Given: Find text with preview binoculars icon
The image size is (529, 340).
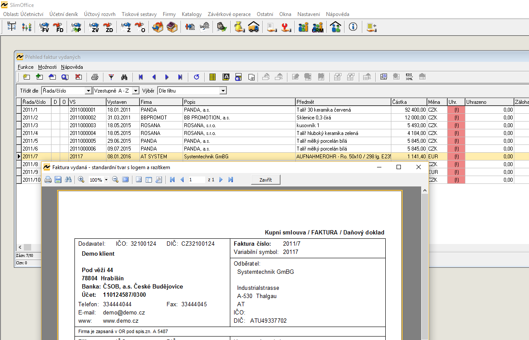Looking at the screenshot, I should [x=68, y=180].
